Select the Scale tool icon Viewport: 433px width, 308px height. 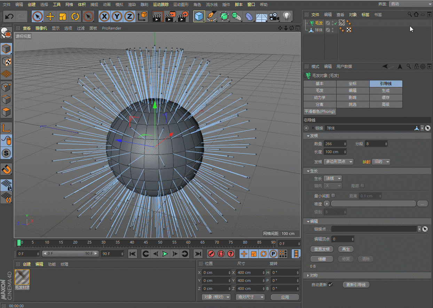[63, 16]
